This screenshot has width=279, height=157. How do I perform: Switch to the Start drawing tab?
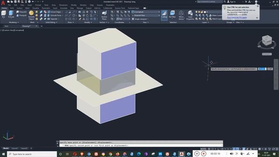click(x=7, y=26)
